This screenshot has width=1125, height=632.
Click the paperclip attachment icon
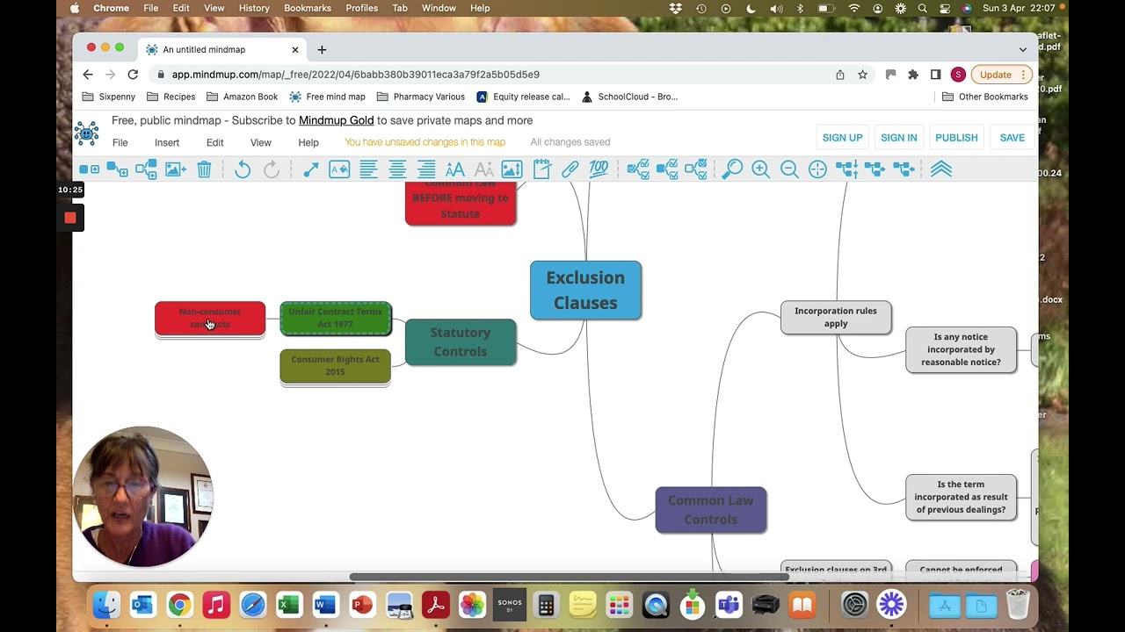click(570, 169)
